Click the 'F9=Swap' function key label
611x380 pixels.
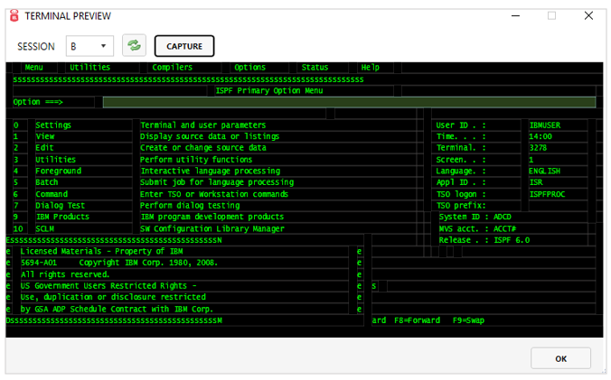(x=468, y=320)
